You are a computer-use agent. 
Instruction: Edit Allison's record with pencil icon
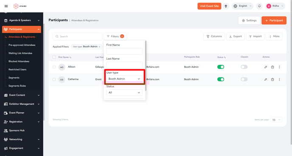(x=266, y=67)
